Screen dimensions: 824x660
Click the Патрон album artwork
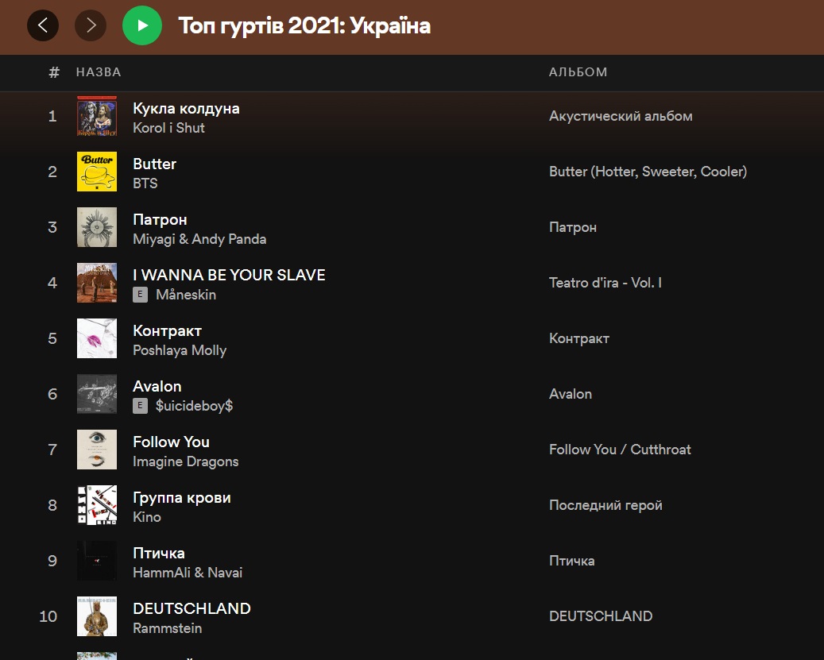(96, 227)
